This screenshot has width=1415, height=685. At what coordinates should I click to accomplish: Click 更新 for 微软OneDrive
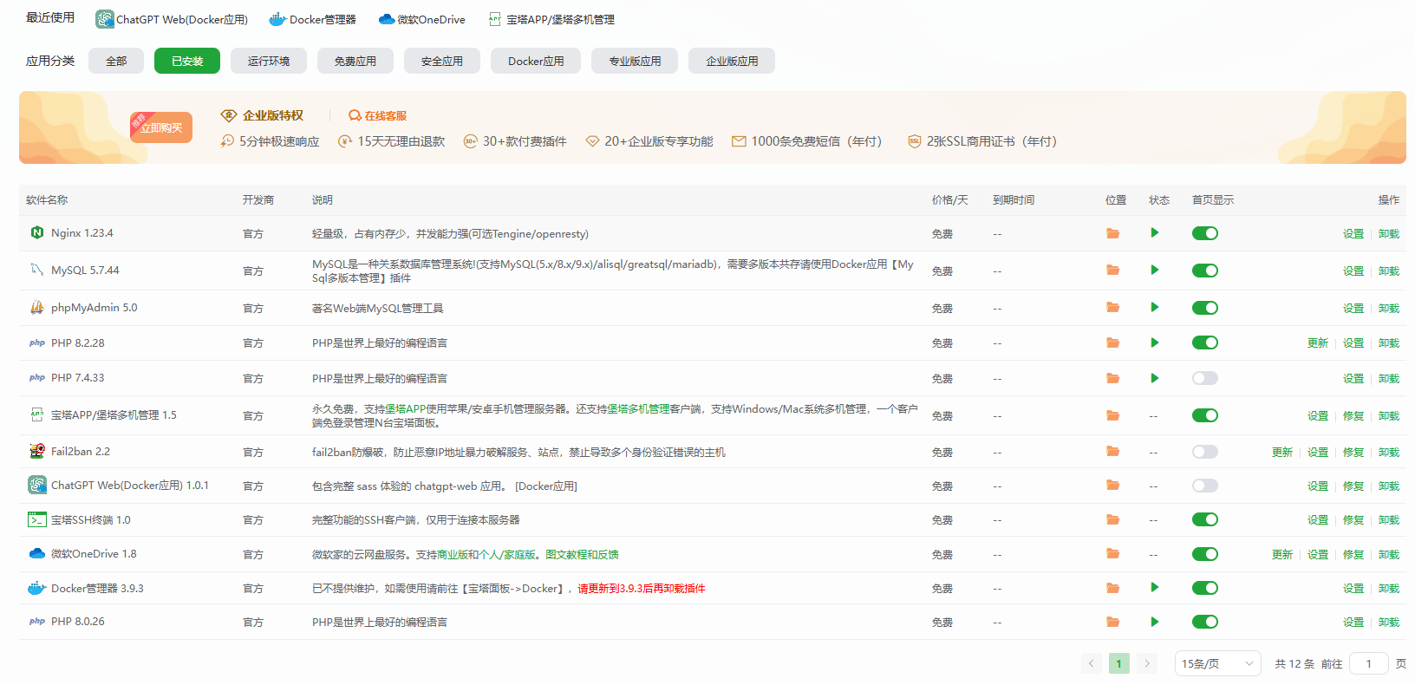(1282, 555)
